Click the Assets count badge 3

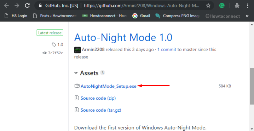[102, 73]
